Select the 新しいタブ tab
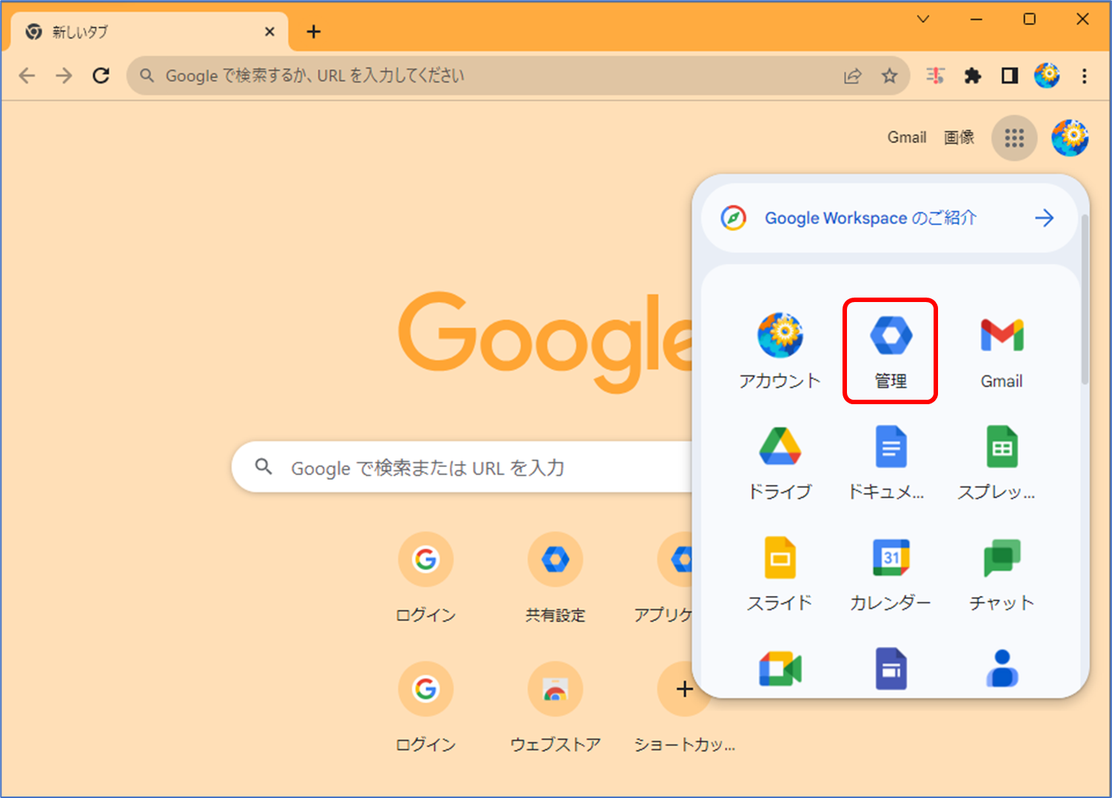The height and width of the screenshot is (798, 1112). tap(148, 32)
